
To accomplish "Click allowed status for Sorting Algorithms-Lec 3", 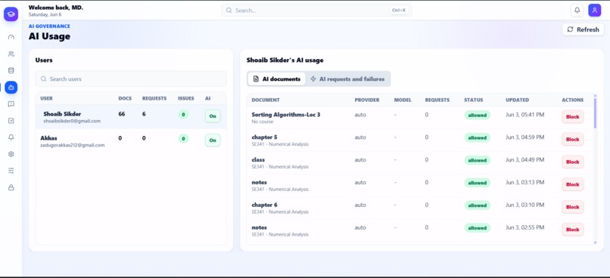I will point(478,115).
